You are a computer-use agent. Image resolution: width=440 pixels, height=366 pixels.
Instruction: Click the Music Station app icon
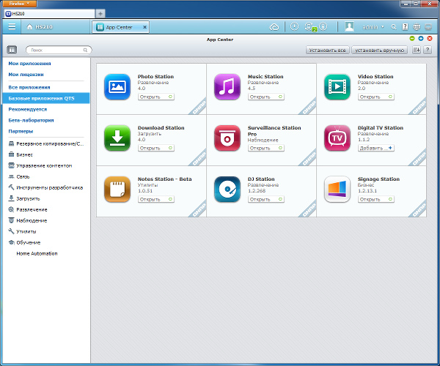pos(227,87)
